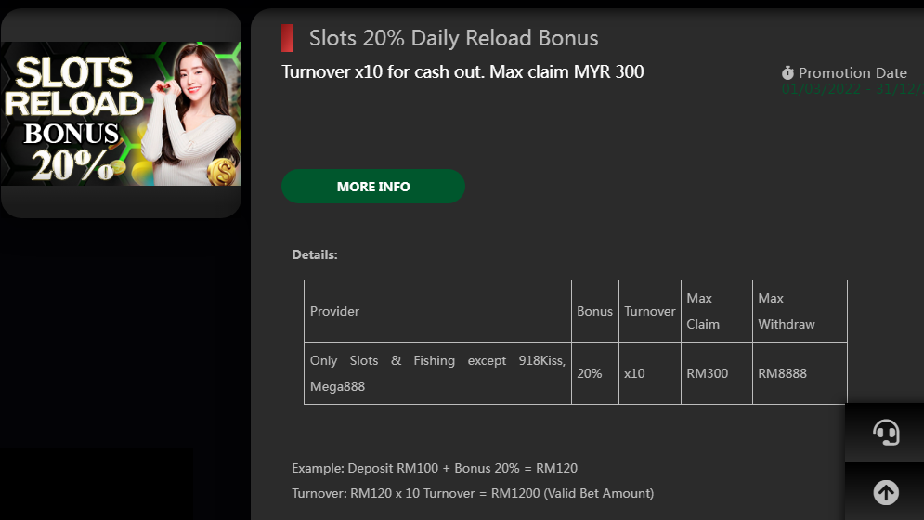This screenshot has width=924, height=520.
Task: Click the scroll-to-top arrow icon
Action: tap(886, 492)
